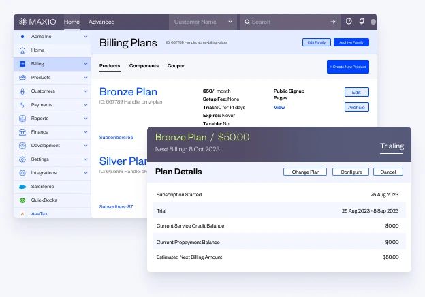Select the Advanced top nav tab
The height and width of the screenshot is (297, 425).
(101, 22)
